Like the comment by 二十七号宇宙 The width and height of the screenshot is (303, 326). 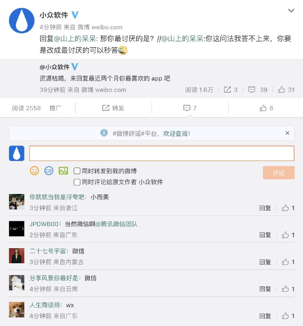point(288,262)
